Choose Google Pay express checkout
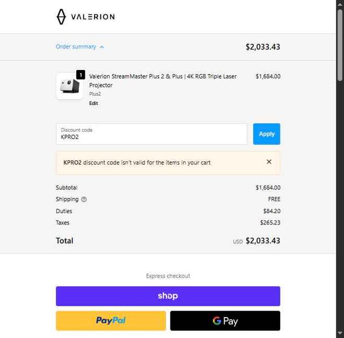This screenshot has width=344, height=338. point(225,321)
